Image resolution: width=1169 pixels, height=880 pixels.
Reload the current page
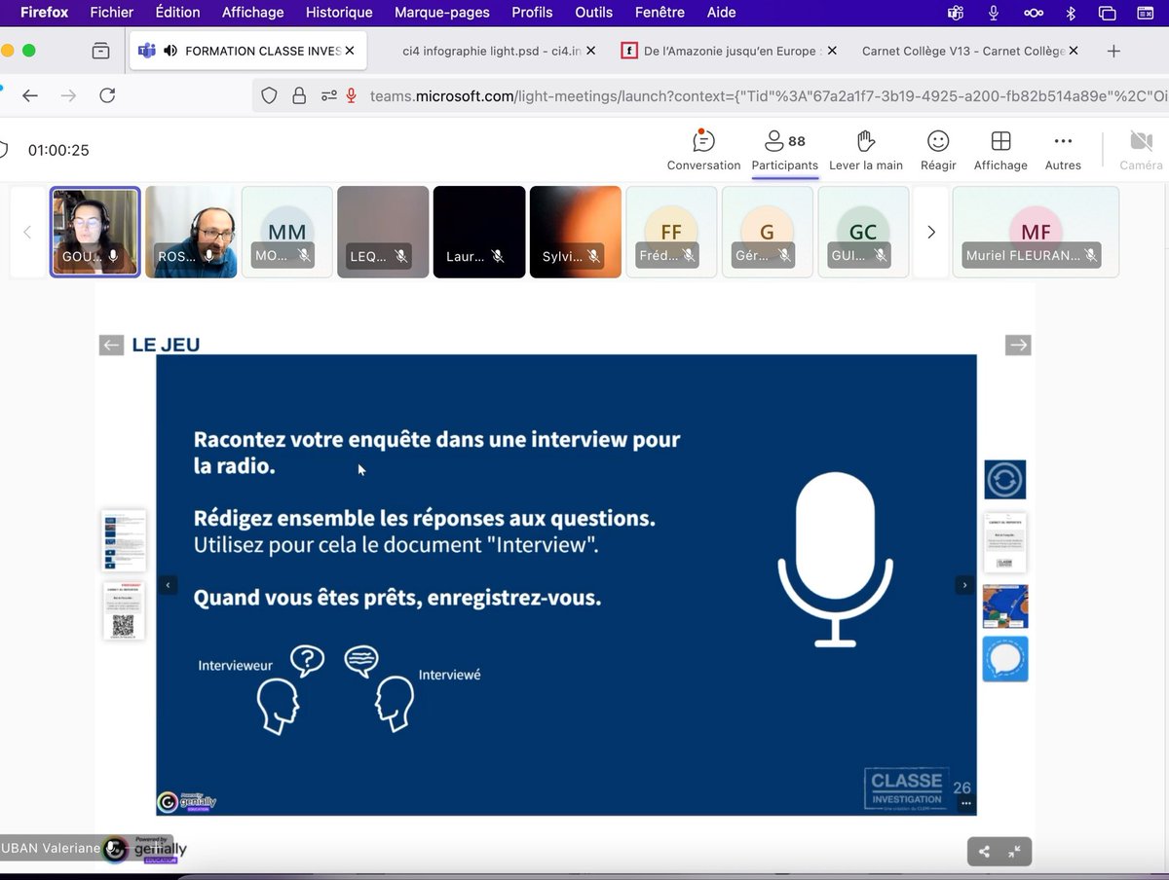click(106, 96)
